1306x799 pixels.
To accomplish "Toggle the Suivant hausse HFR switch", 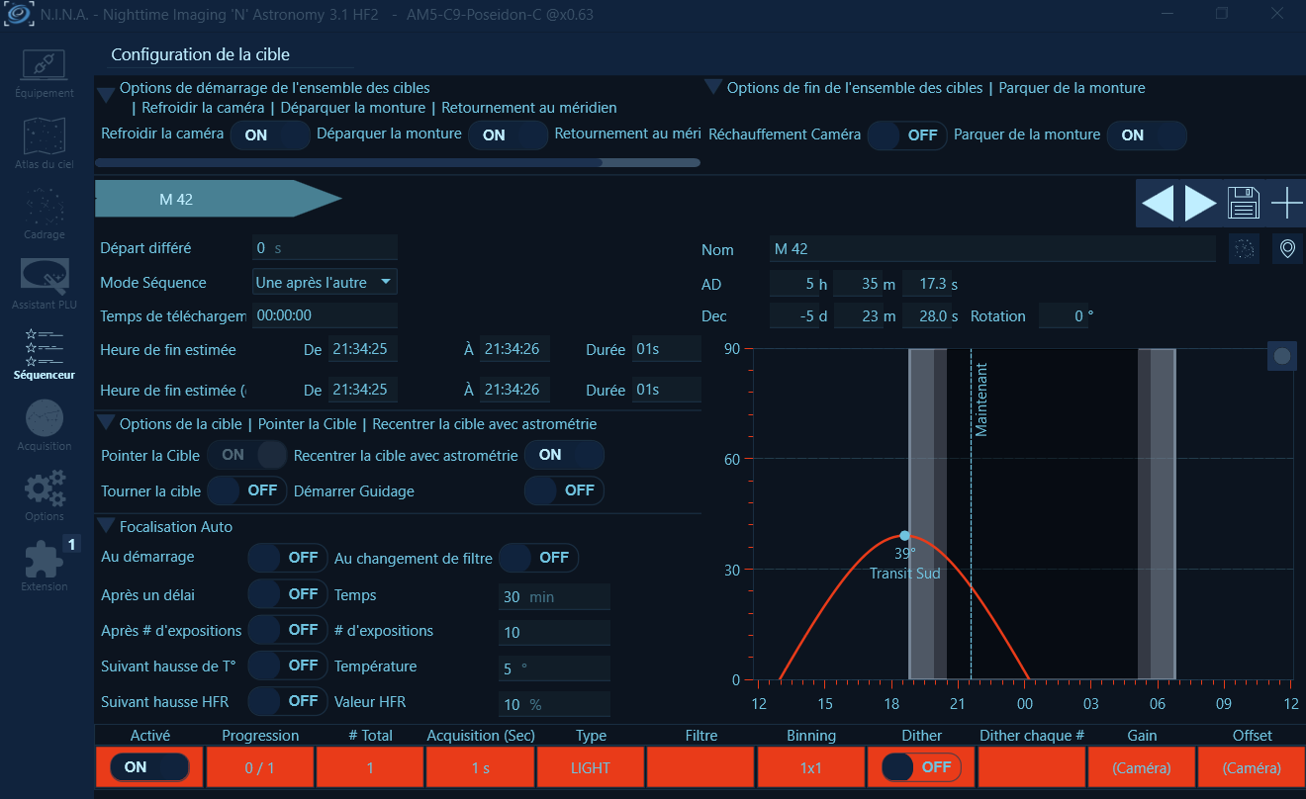I will point(287,701).
